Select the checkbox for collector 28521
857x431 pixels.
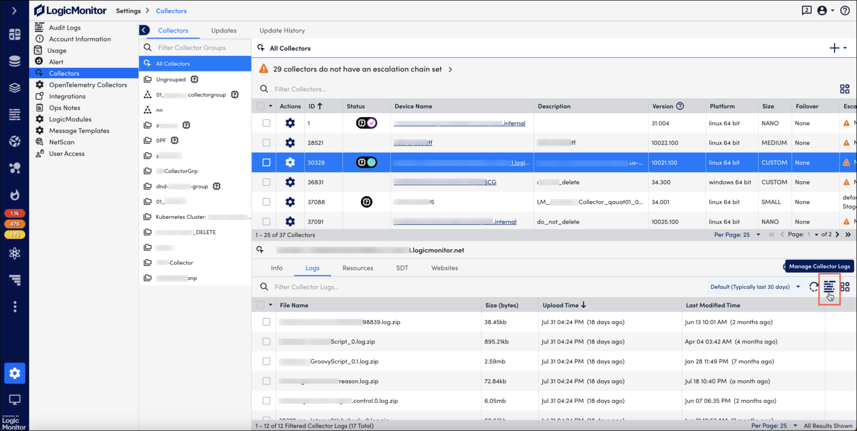point(266,143)
